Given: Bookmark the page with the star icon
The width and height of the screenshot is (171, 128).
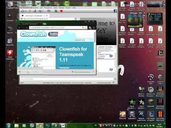Looking at the screenshot, I should pyautogui.click(x=86, y=28).
